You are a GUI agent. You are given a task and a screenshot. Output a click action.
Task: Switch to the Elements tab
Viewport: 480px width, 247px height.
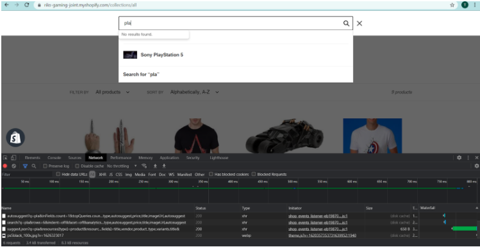pos(33,158)
